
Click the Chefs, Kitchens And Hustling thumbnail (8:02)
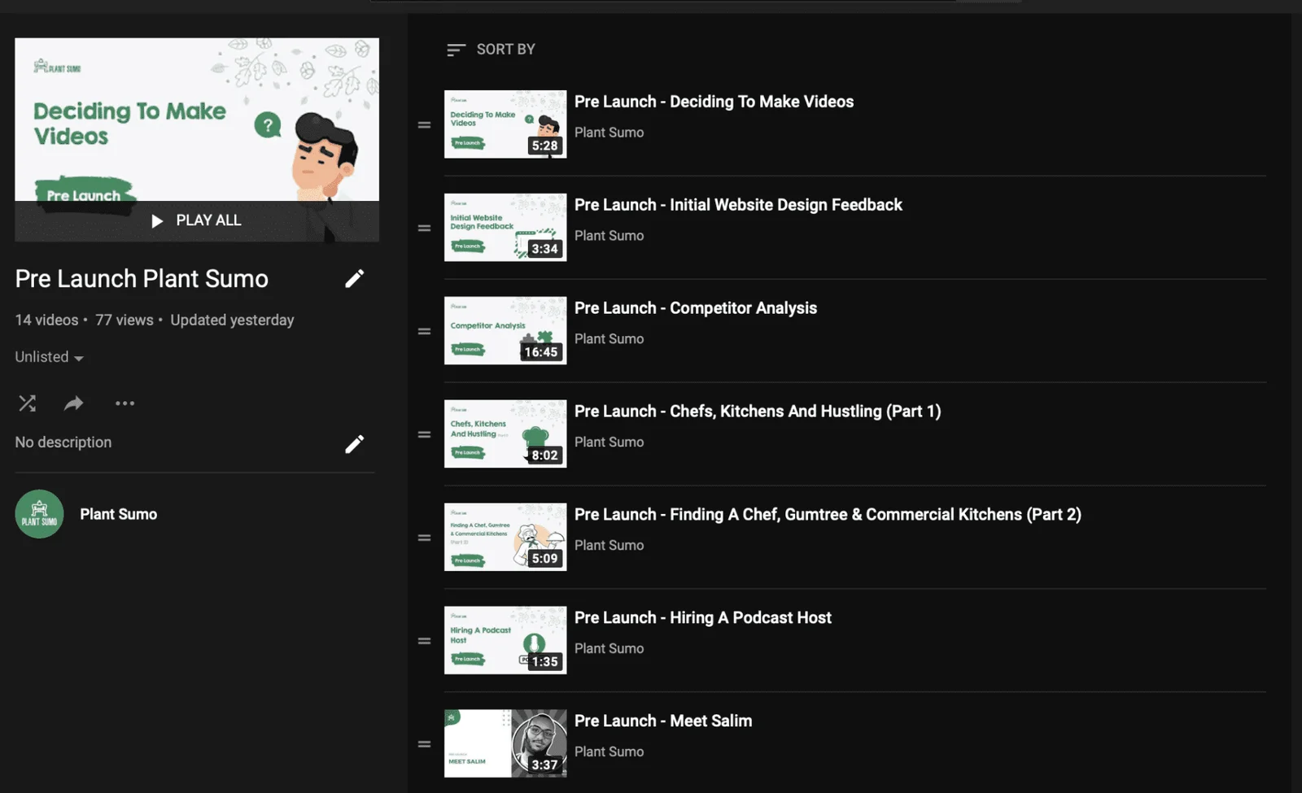pyautogui.click(x=505, y=434)
